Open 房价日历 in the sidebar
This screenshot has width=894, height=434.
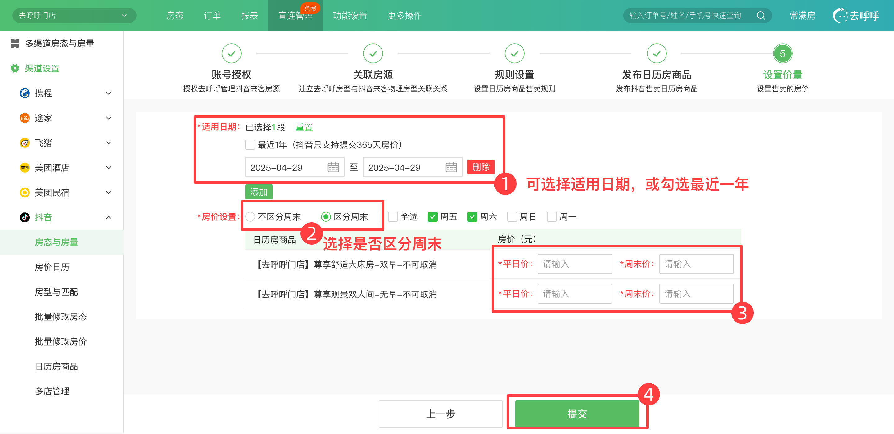(x=52, y=267)
